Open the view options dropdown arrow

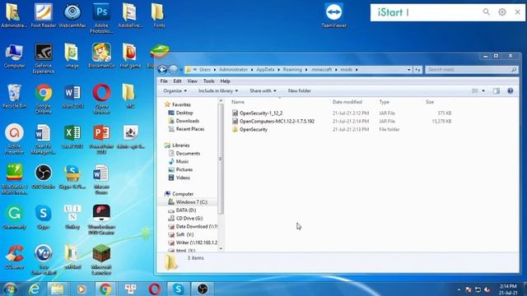point(483,90)
